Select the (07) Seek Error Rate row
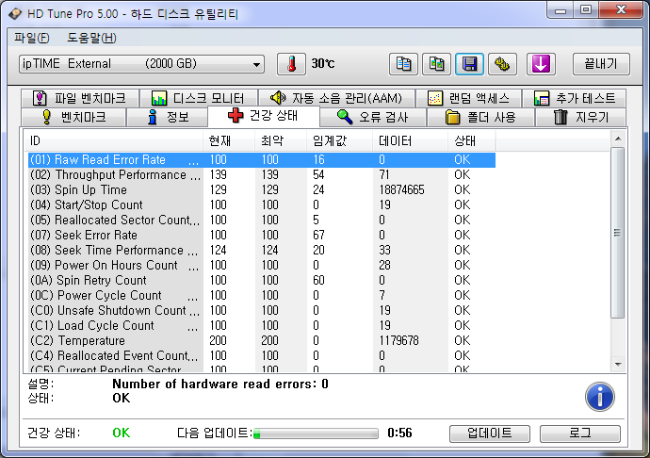Viewport: 650px width, 458px height. point(262,236)
